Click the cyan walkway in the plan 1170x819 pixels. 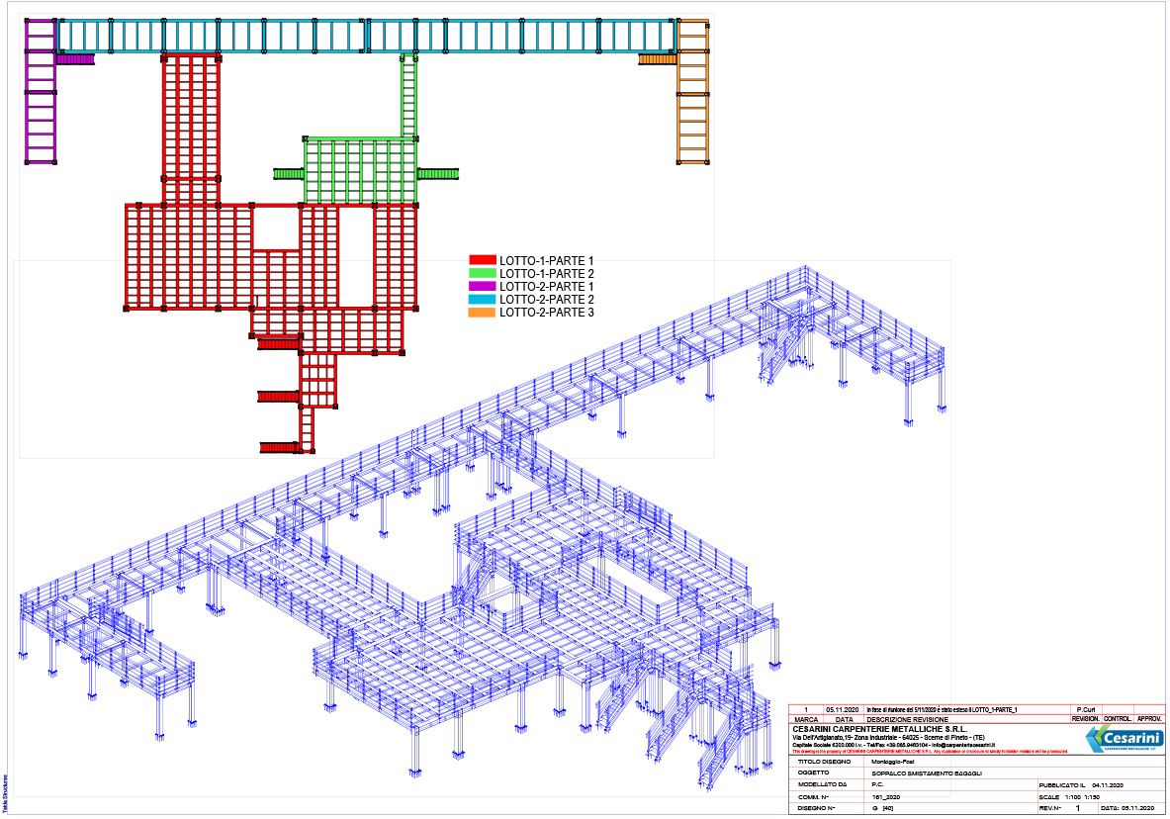pos(366,36)
